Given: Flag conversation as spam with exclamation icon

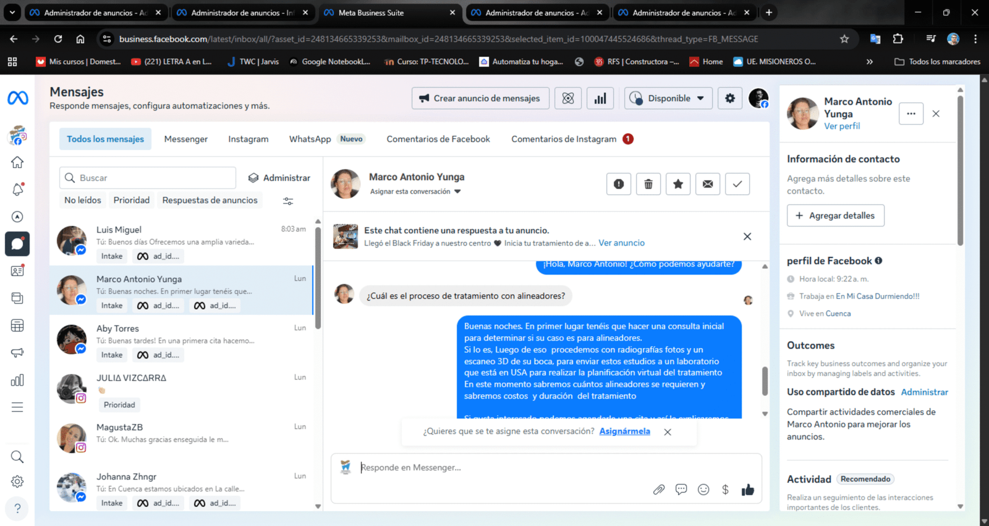Looking at the screenshot, I should click(x=619, y=184).
